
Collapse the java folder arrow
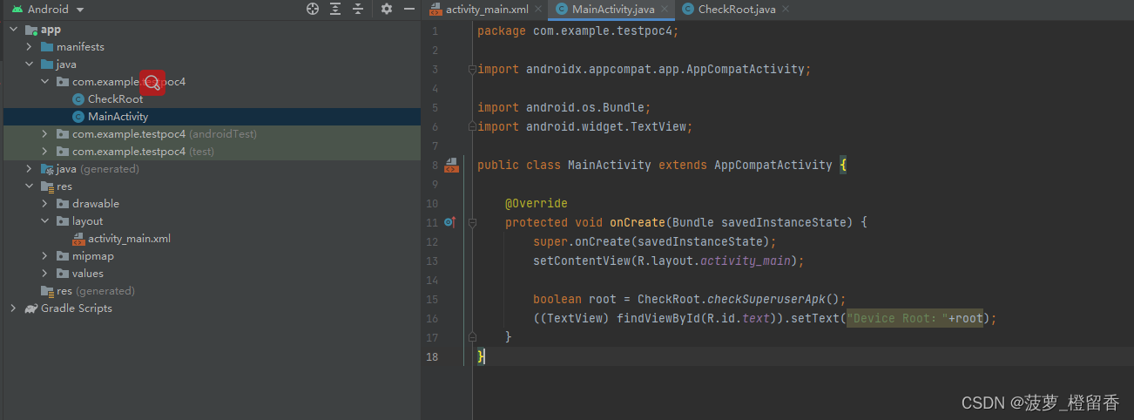tap(30, 64)
